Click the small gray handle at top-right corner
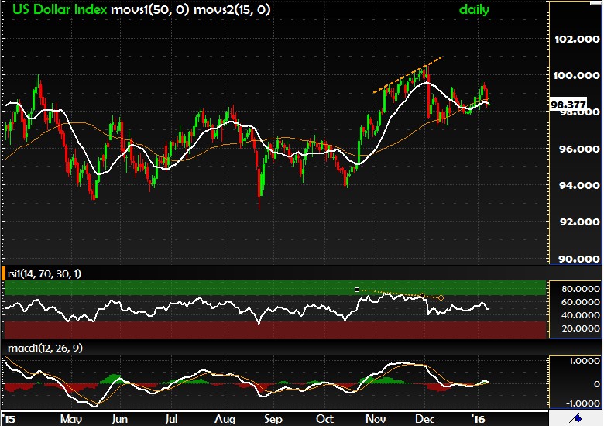Viewport: 604px width, 426px height. 598,2
